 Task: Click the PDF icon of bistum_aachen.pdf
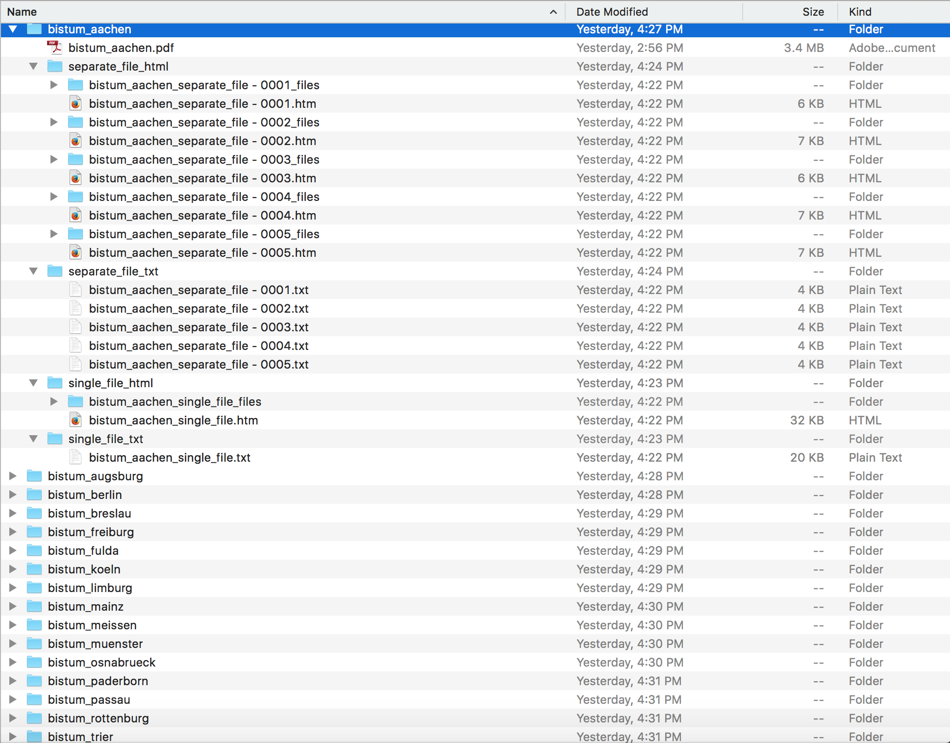tap(54, 48)
